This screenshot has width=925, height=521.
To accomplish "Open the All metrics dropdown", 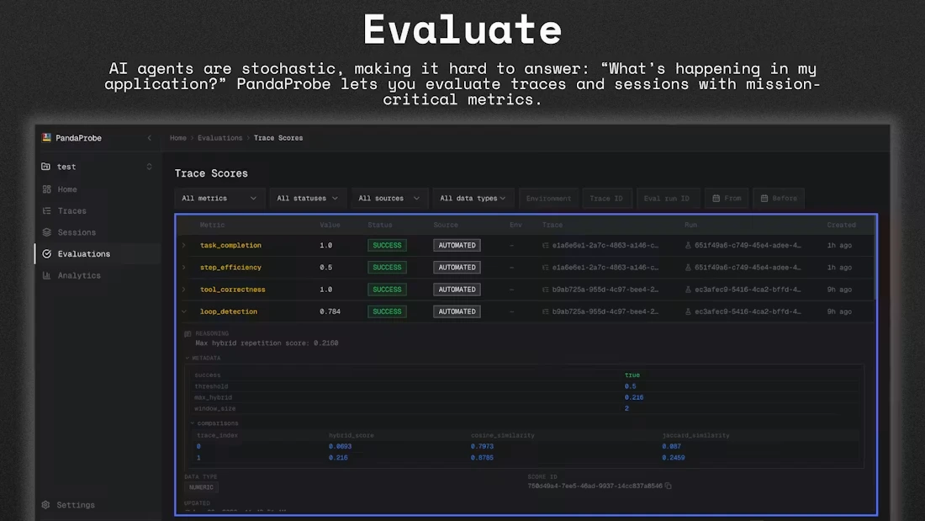I will pos(219,199).
